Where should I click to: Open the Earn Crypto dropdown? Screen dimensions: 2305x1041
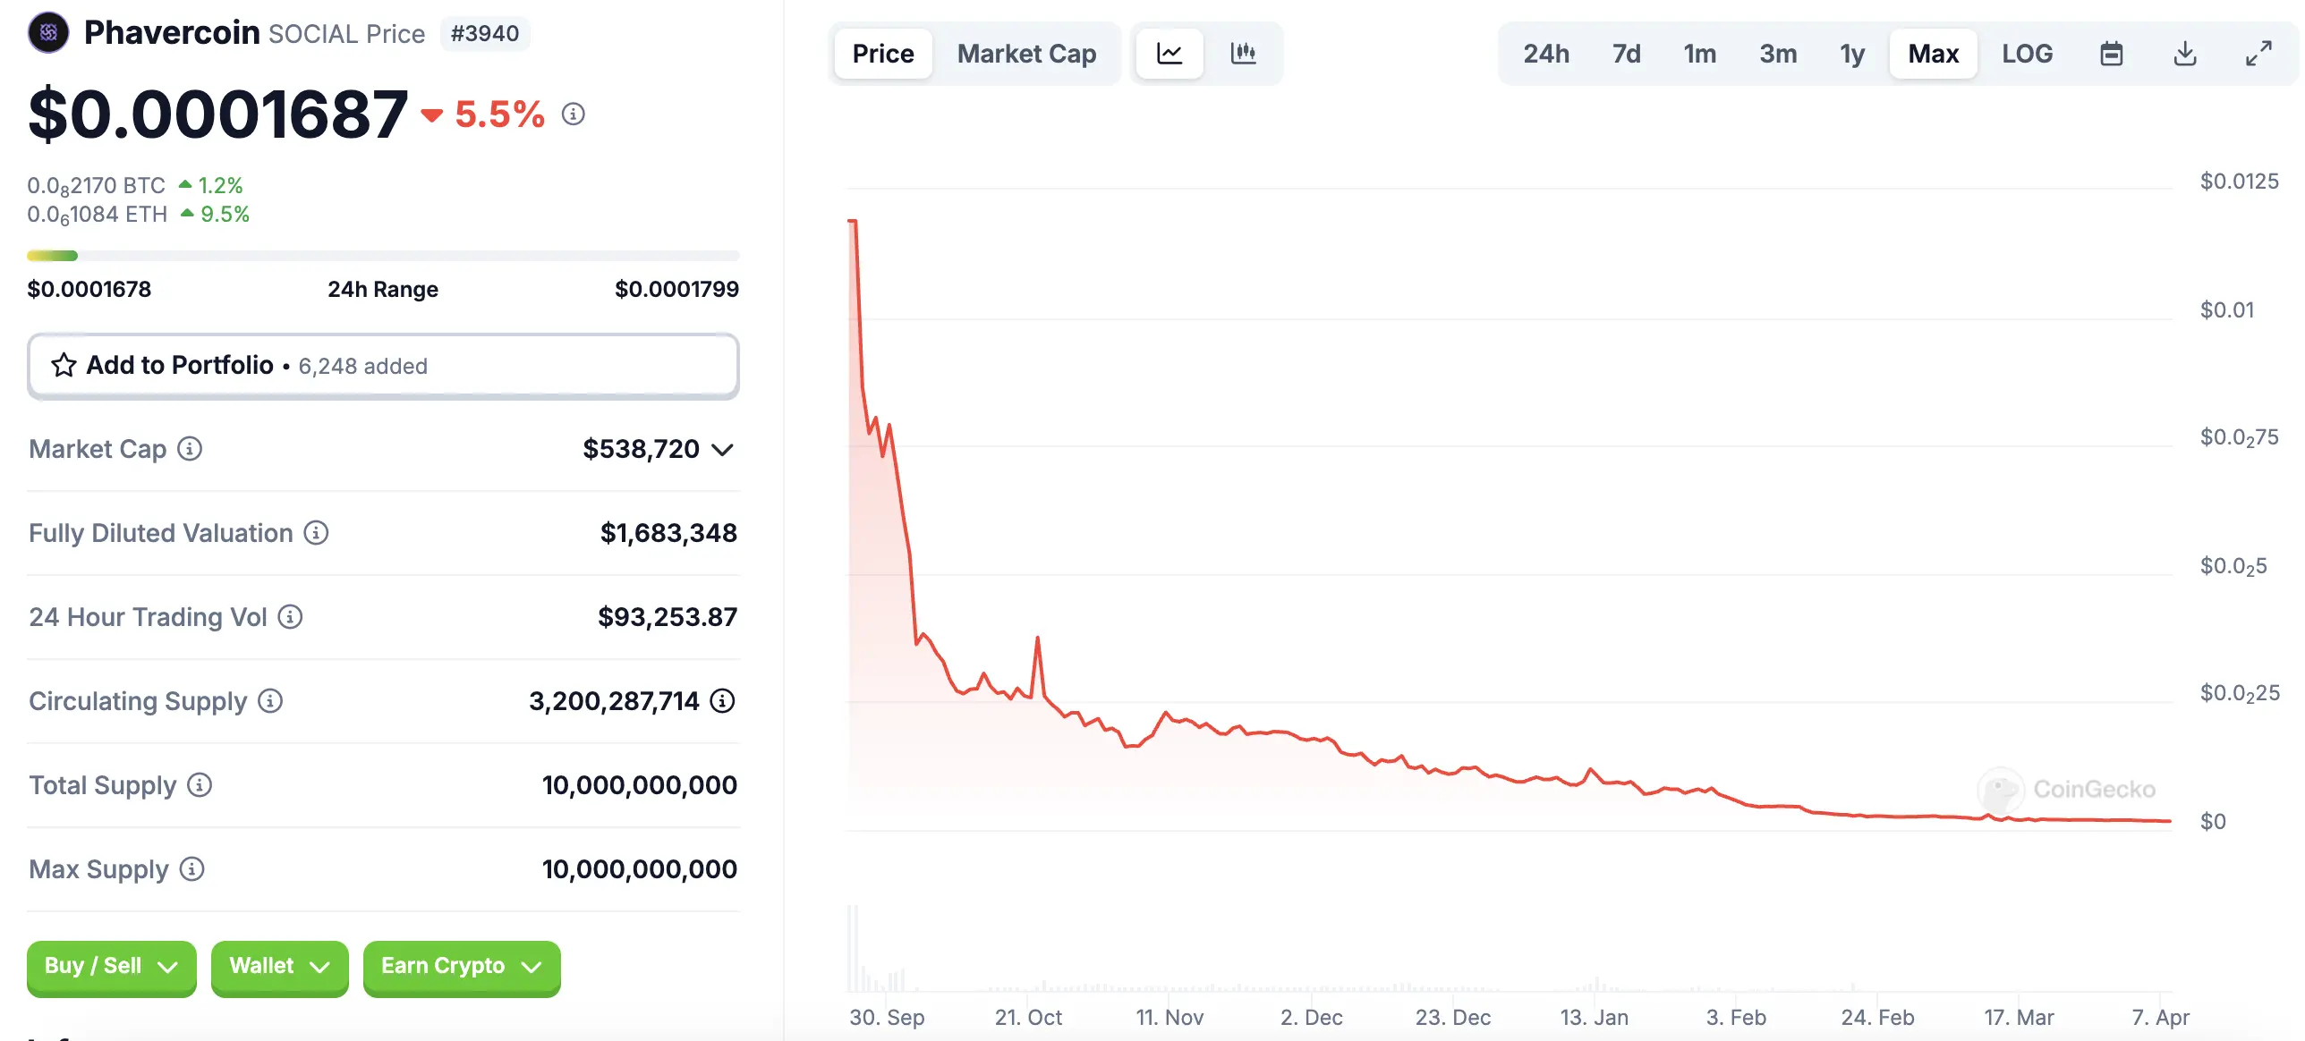point(461,967)
